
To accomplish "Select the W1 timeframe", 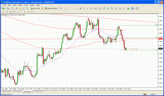I will (28, 12).
